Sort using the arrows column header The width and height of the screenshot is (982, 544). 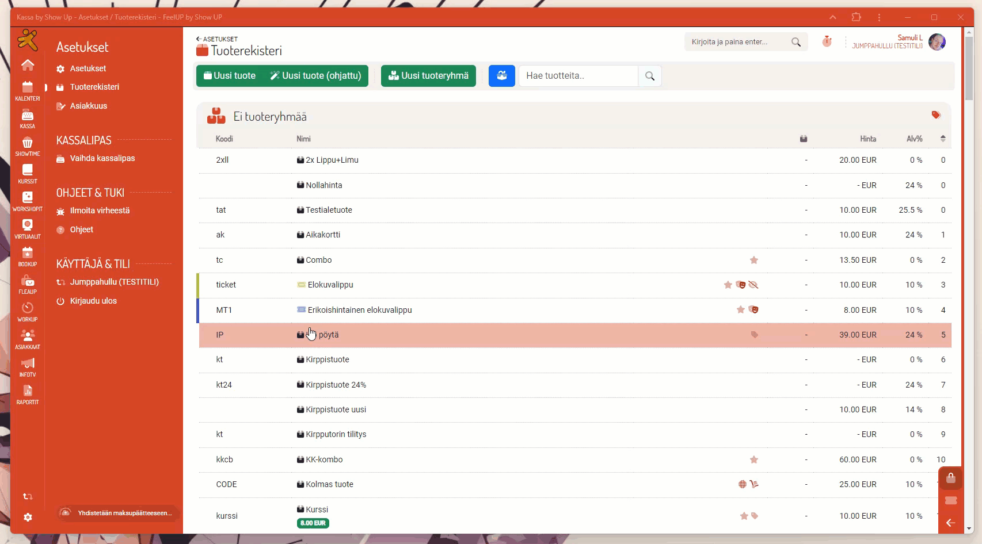click(942, 139)
